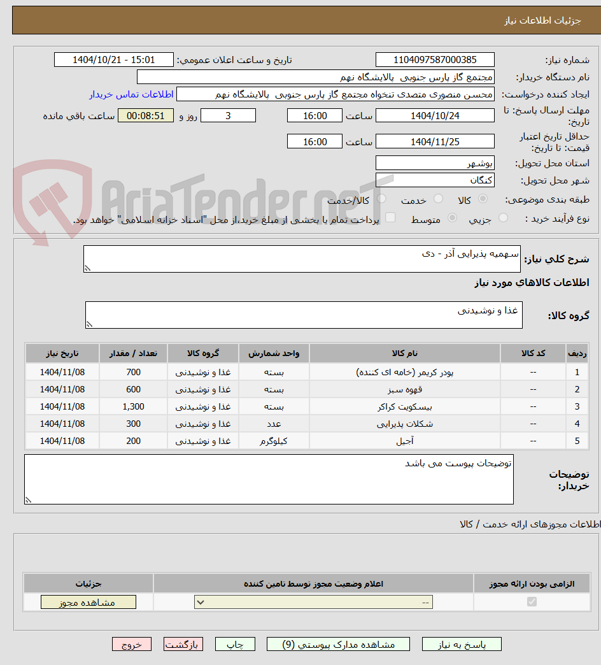Click the تاریخ نیاز column header
The width and height of the screenshot is (601, 665).
62,354
